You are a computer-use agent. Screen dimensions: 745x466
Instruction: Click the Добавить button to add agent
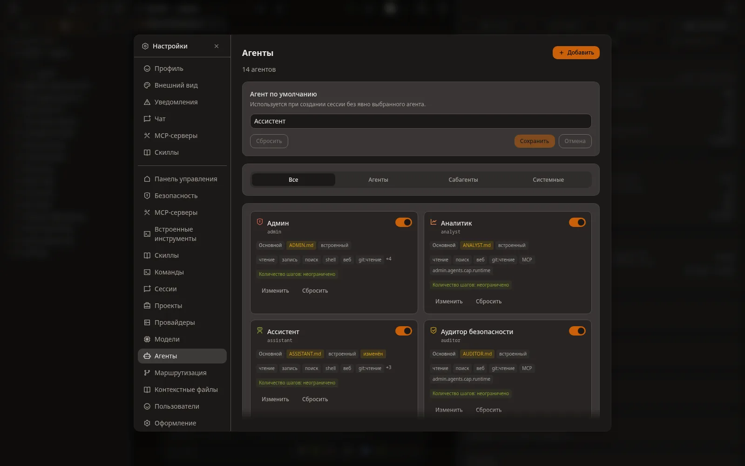click(x=576, y=53)
